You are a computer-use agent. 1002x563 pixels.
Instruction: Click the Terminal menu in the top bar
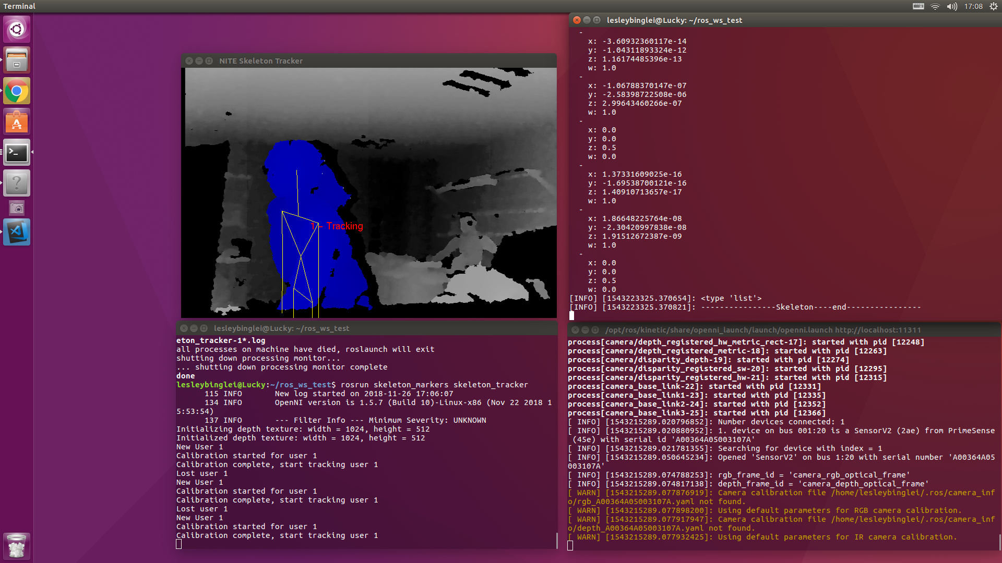click(19, 6)
